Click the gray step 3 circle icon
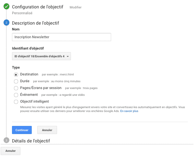The image size is (196, 157). (x=6, y=140)
